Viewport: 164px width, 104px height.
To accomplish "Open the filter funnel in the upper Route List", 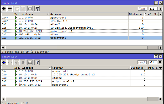I will [x=37, y=9].
